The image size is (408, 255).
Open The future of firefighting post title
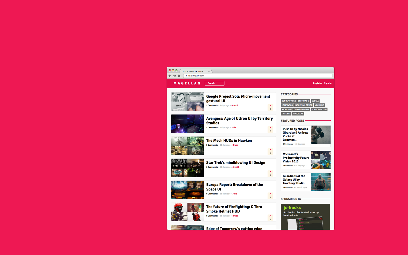pos(234,209)
